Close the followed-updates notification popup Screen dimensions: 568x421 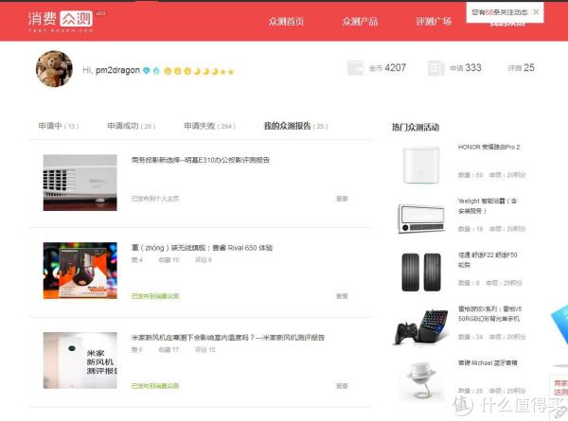[536, 12]
